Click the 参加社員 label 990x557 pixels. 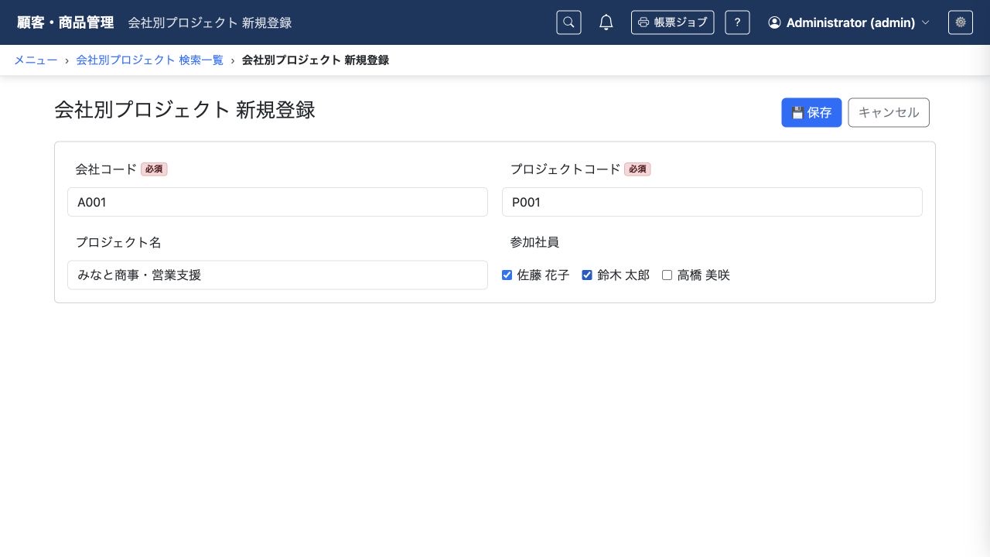[x=534, y=242]
